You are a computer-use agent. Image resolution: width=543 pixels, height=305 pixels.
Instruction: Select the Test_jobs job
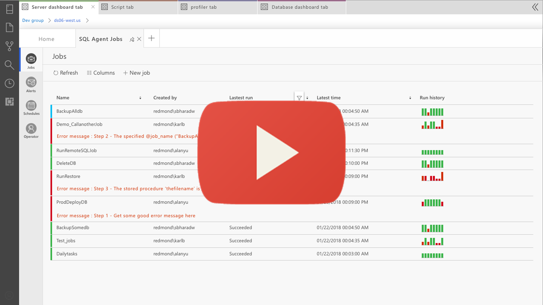click(292, 241)
